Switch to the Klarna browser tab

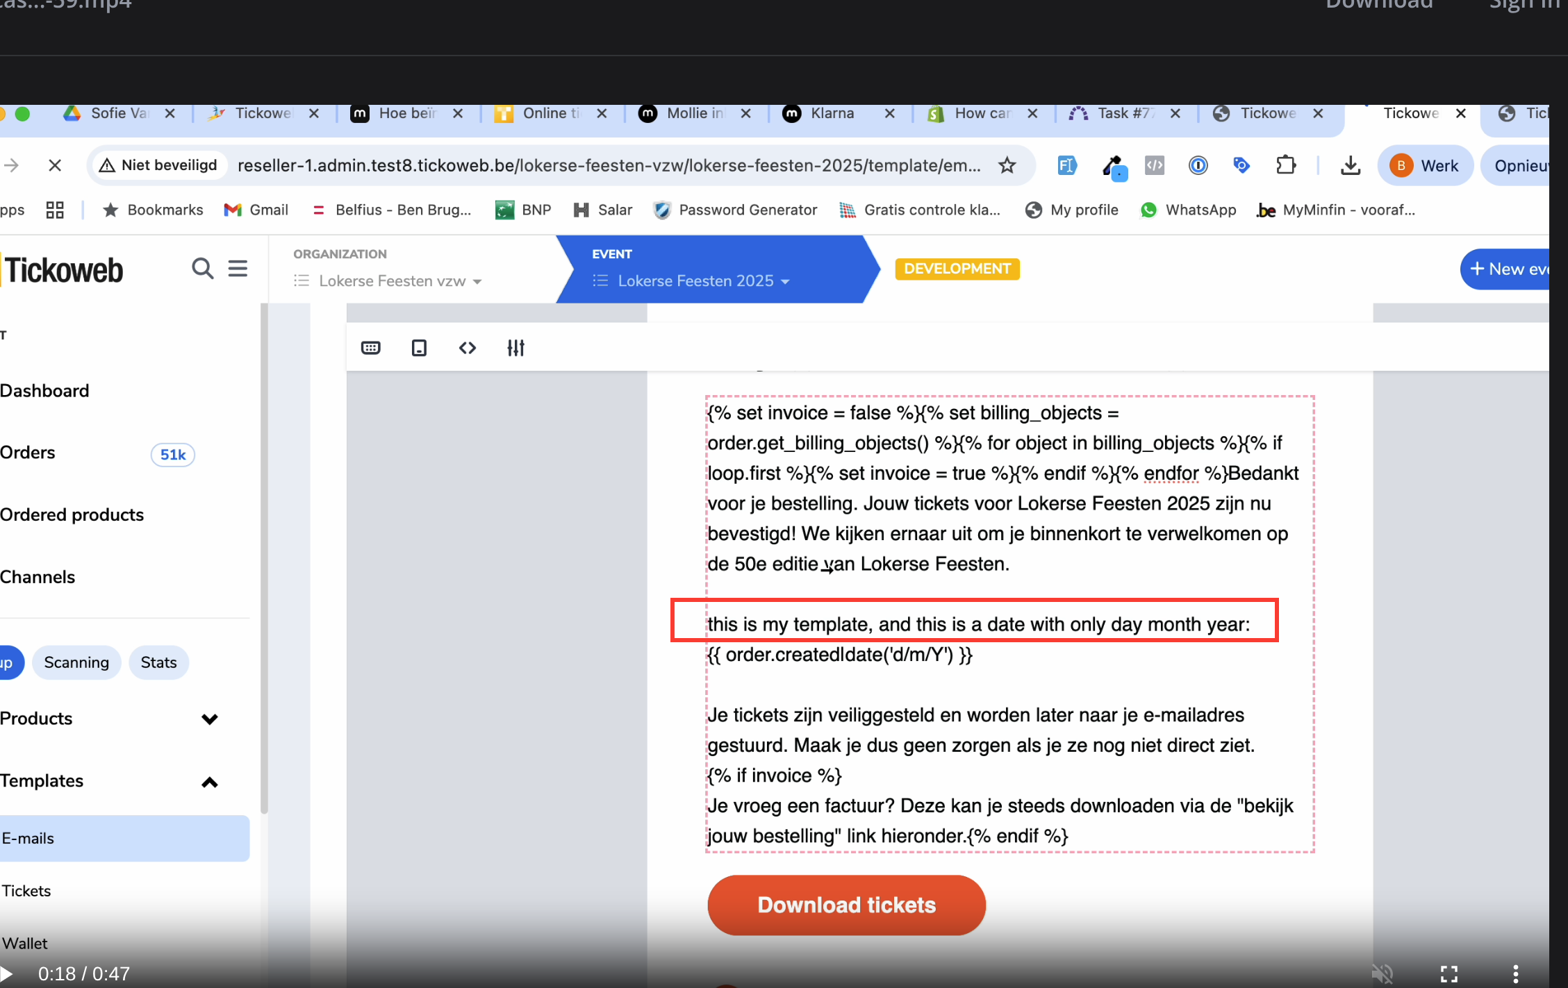point(832,113)
